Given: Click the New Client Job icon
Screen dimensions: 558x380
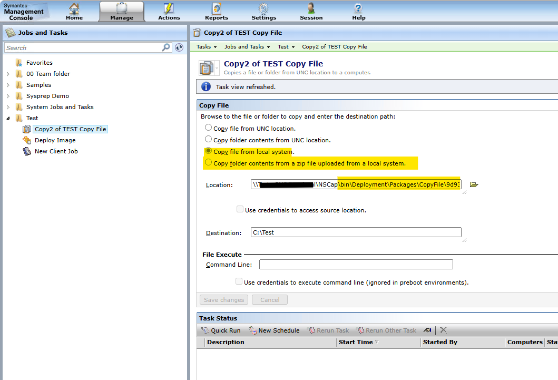Looking at the screenshot, I should tap(27, 151).
